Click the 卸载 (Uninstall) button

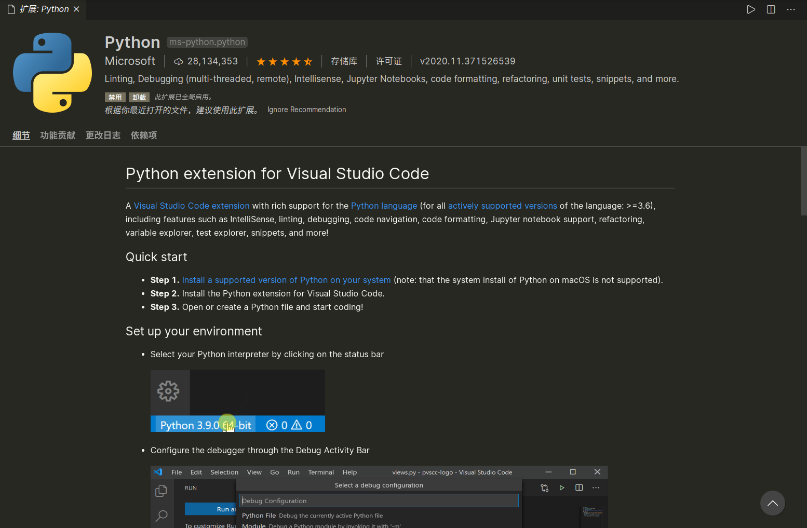coord(139,97)
